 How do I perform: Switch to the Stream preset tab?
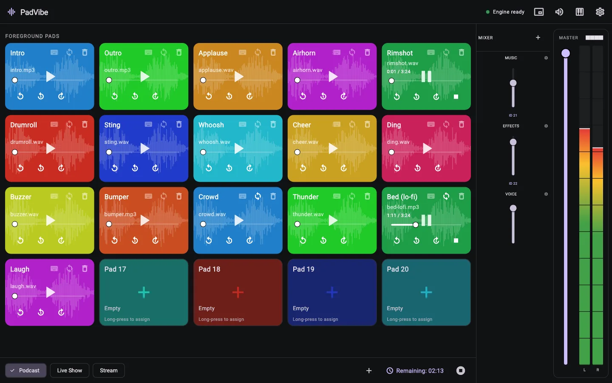(109, 371)
